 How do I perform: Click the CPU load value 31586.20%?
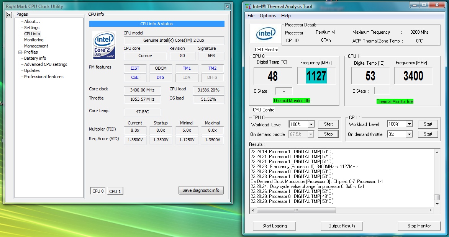[208, 90]
